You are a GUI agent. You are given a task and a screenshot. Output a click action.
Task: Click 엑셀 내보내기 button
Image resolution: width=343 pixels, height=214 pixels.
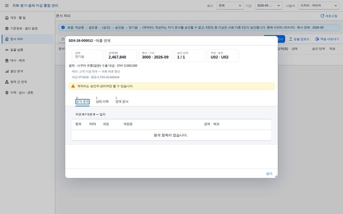(327, 39)
